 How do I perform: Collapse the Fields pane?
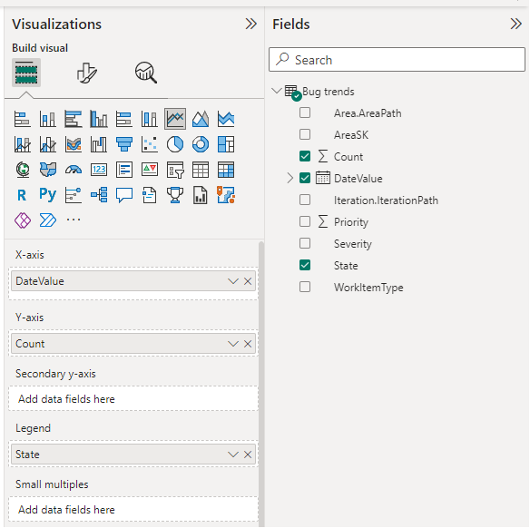(x=515, y=24)
